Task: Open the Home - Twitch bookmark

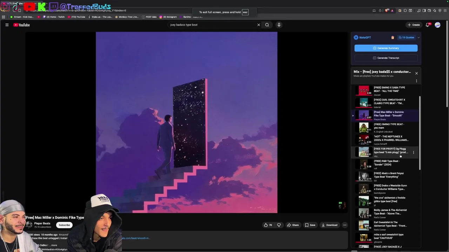Action: [x=54, y=17]
